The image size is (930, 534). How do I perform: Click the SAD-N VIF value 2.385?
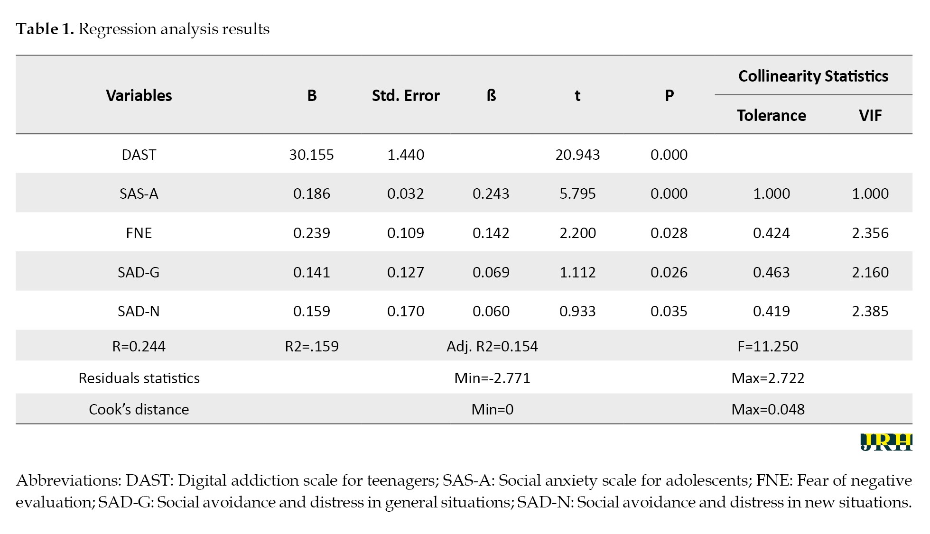(x=870, y=311)
